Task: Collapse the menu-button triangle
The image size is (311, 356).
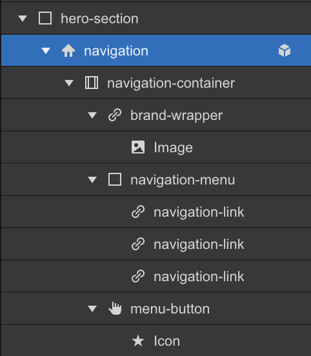Action: click(x=92, y=309)
